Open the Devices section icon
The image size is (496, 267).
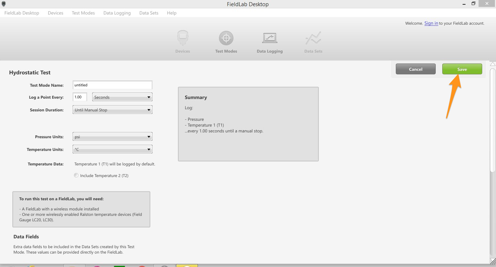pyautogui.click(x=183, y=38)
